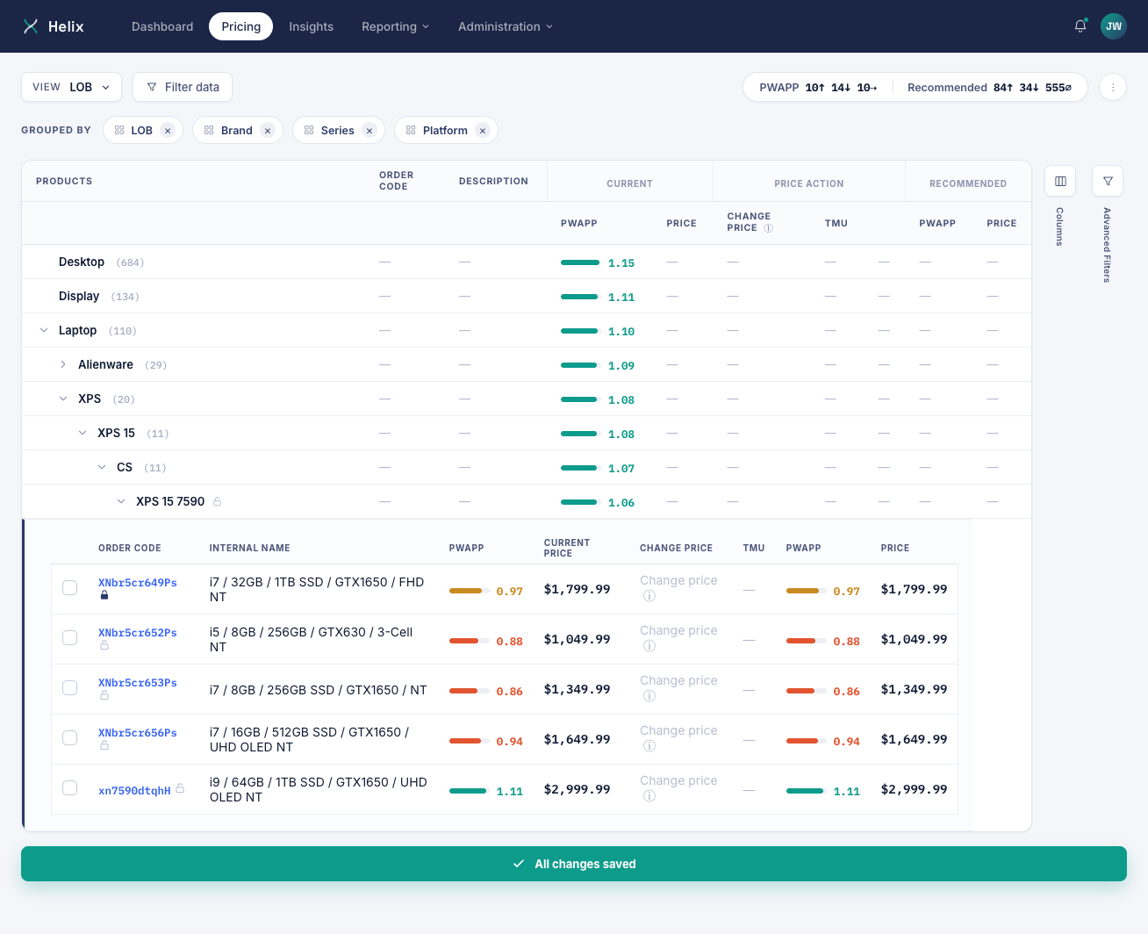Go to the Dashboard tab

162,26
